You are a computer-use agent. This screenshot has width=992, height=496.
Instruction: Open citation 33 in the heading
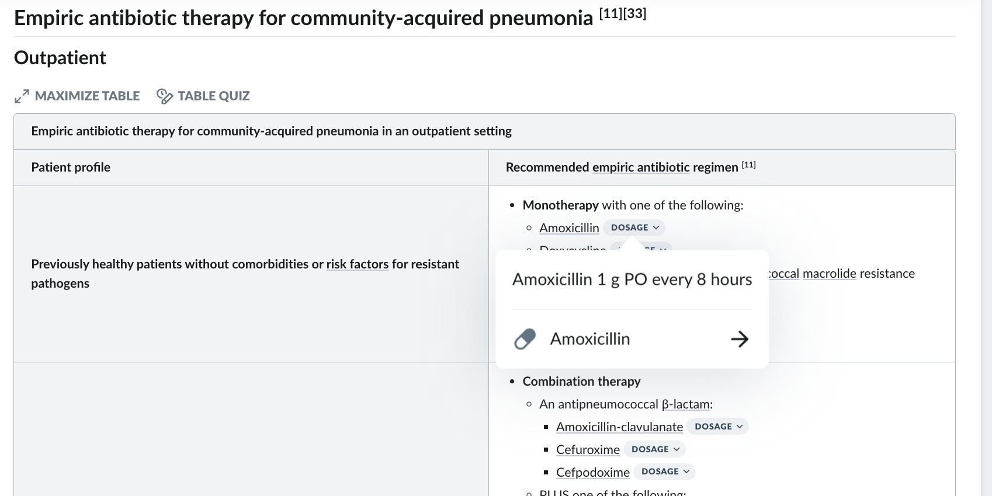tap(635, 13)
